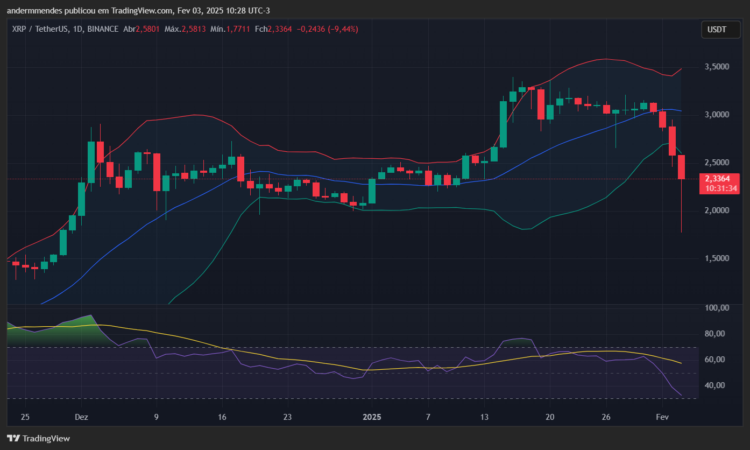Click the 3,5000 price axis label

click(717, 67)
